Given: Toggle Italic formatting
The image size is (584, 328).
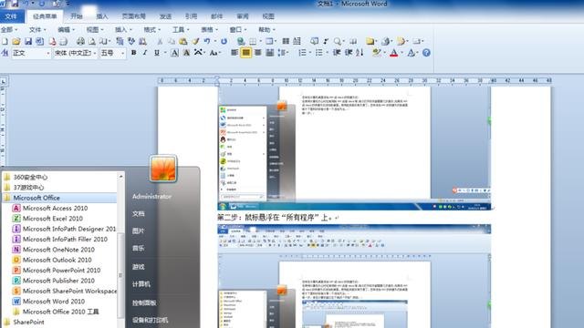Looking at the screenshot, I should (x=145, y=53).
